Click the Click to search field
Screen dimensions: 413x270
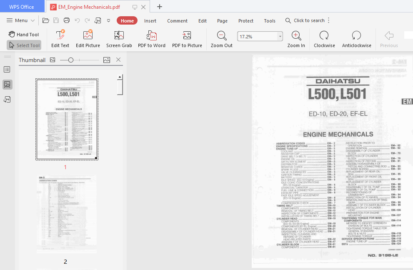click(x=305, y=20)
